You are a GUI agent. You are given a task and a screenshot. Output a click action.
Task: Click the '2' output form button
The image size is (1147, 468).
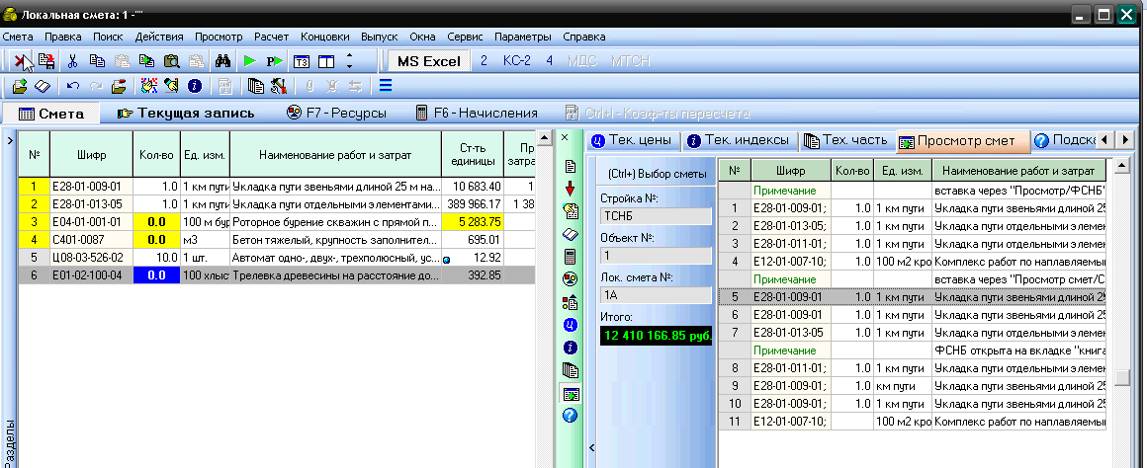(484, 60)
